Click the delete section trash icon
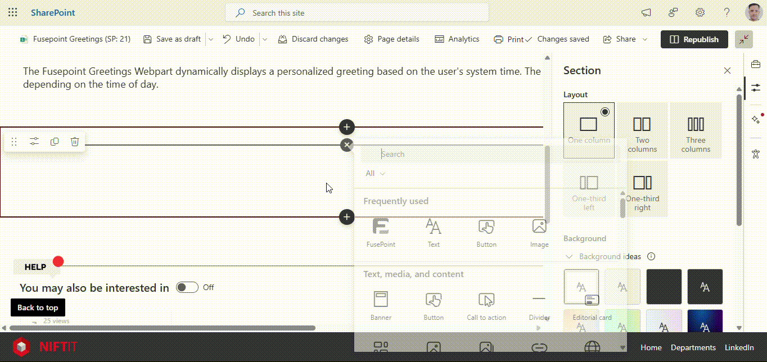The image size is (767, 362). pos(75,142)
